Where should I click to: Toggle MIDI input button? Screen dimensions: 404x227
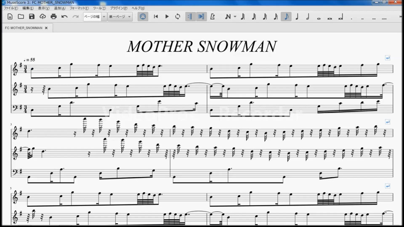coord(143,17)
